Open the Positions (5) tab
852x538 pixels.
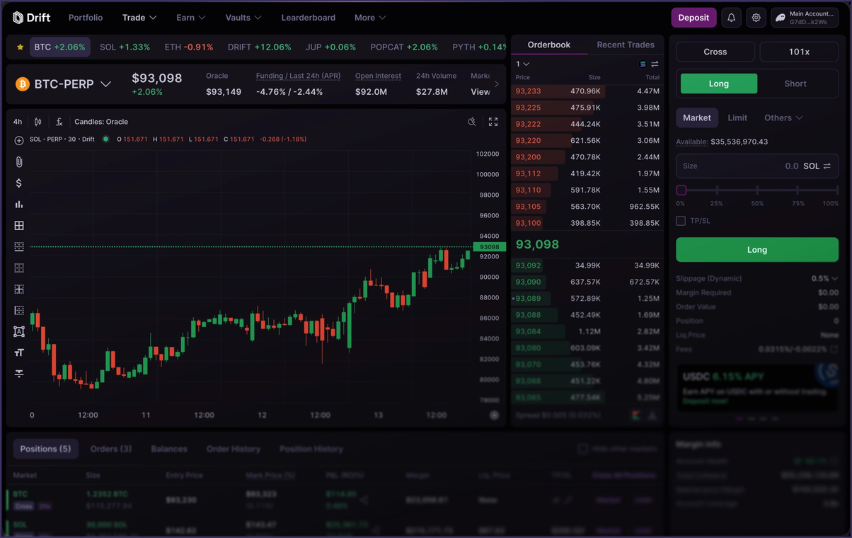(45, 449)
